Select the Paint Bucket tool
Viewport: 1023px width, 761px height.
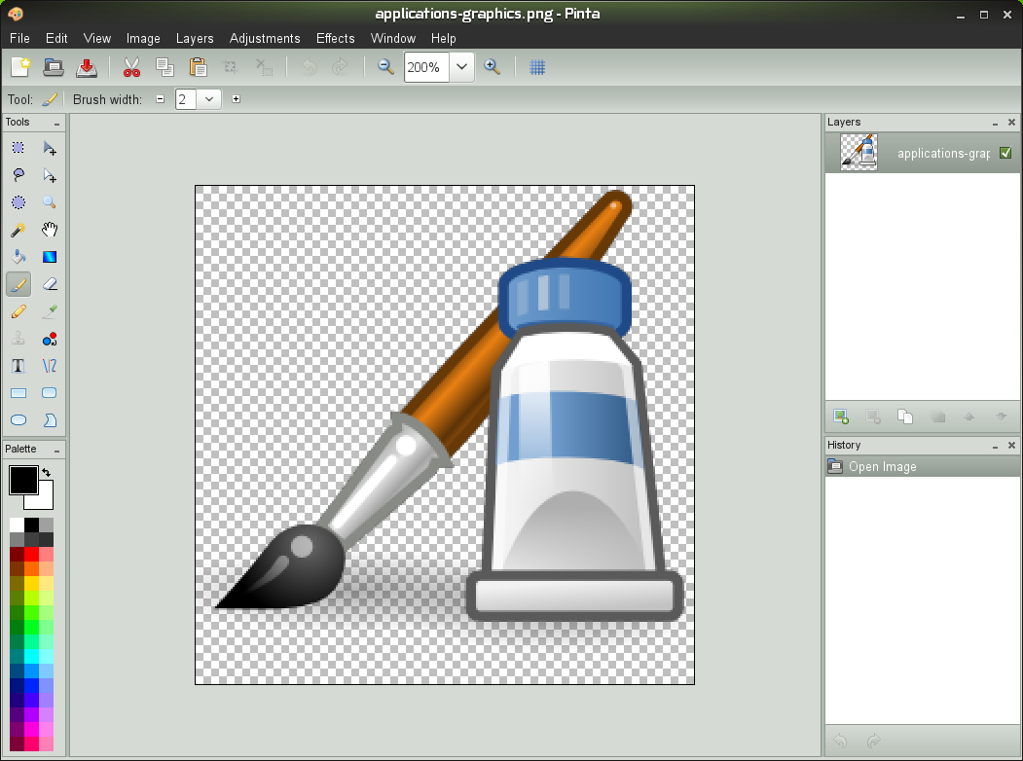point(18,257)
